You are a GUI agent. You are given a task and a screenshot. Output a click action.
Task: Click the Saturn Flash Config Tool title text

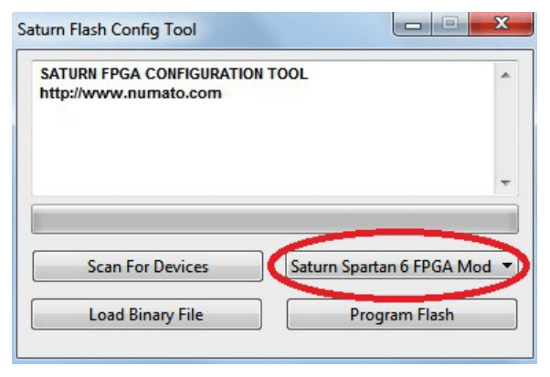click(108, 29)
